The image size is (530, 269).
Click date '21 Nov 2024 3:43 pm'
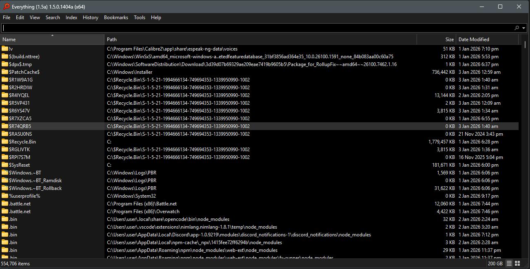(481, 134)
